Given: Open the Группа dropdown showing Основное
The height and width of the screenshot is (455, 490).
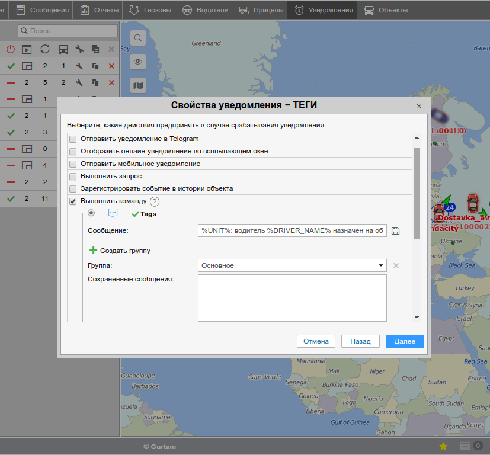Looking at the screenshot, I should point(292,265).
